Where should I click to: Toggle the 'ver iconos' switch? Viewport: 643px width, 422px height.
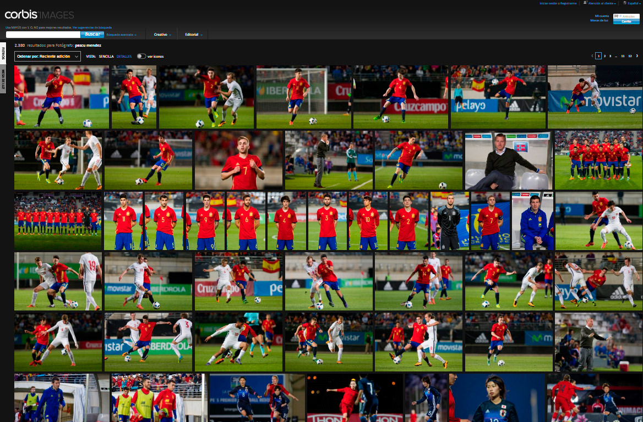pos(141,56)
